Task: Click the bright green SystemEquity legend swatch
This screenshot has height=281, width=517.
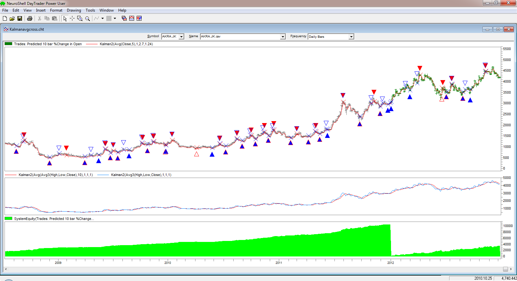Action: pyautogui.click(x=8, y=219)
